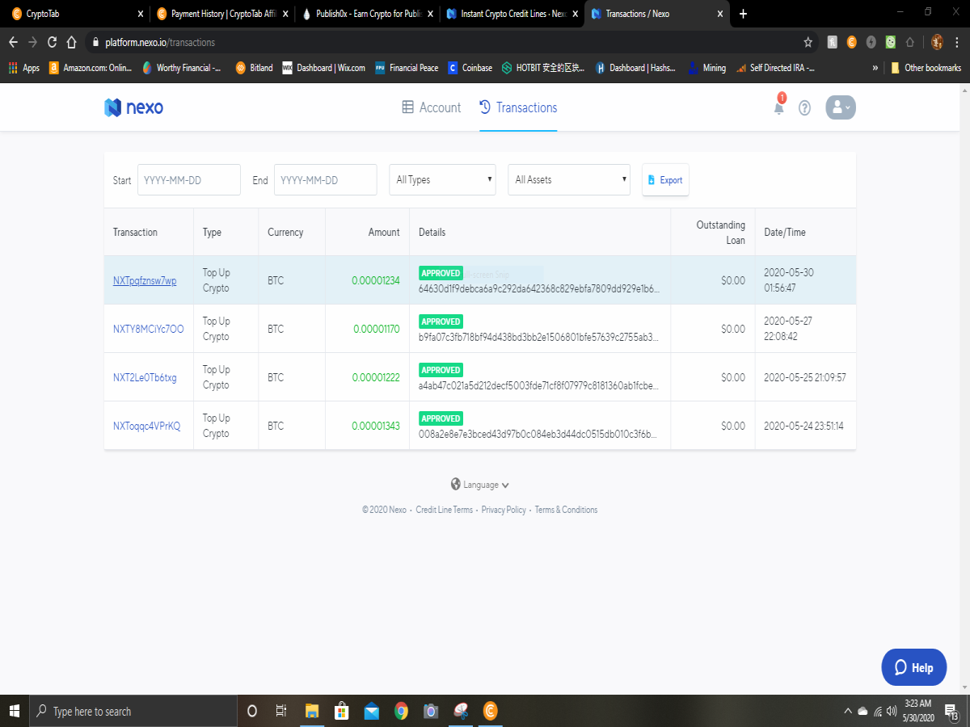Bookmark this page with the star icon

coord(808,42)
